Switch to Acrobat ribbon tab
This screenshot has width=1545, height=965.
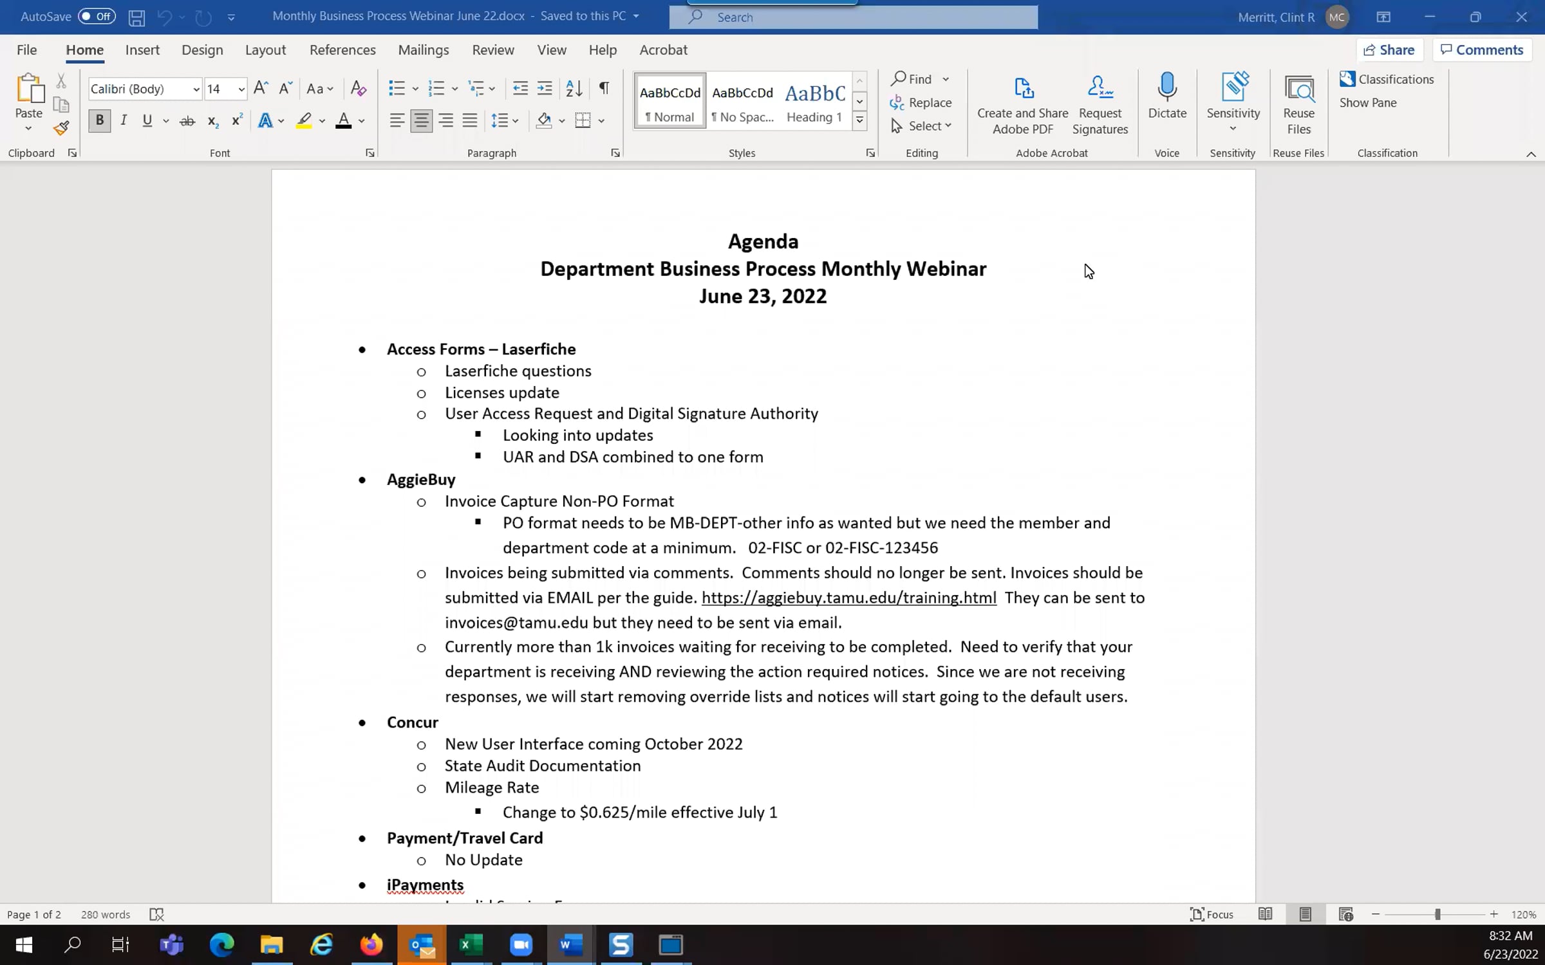[x=663, y=50]
